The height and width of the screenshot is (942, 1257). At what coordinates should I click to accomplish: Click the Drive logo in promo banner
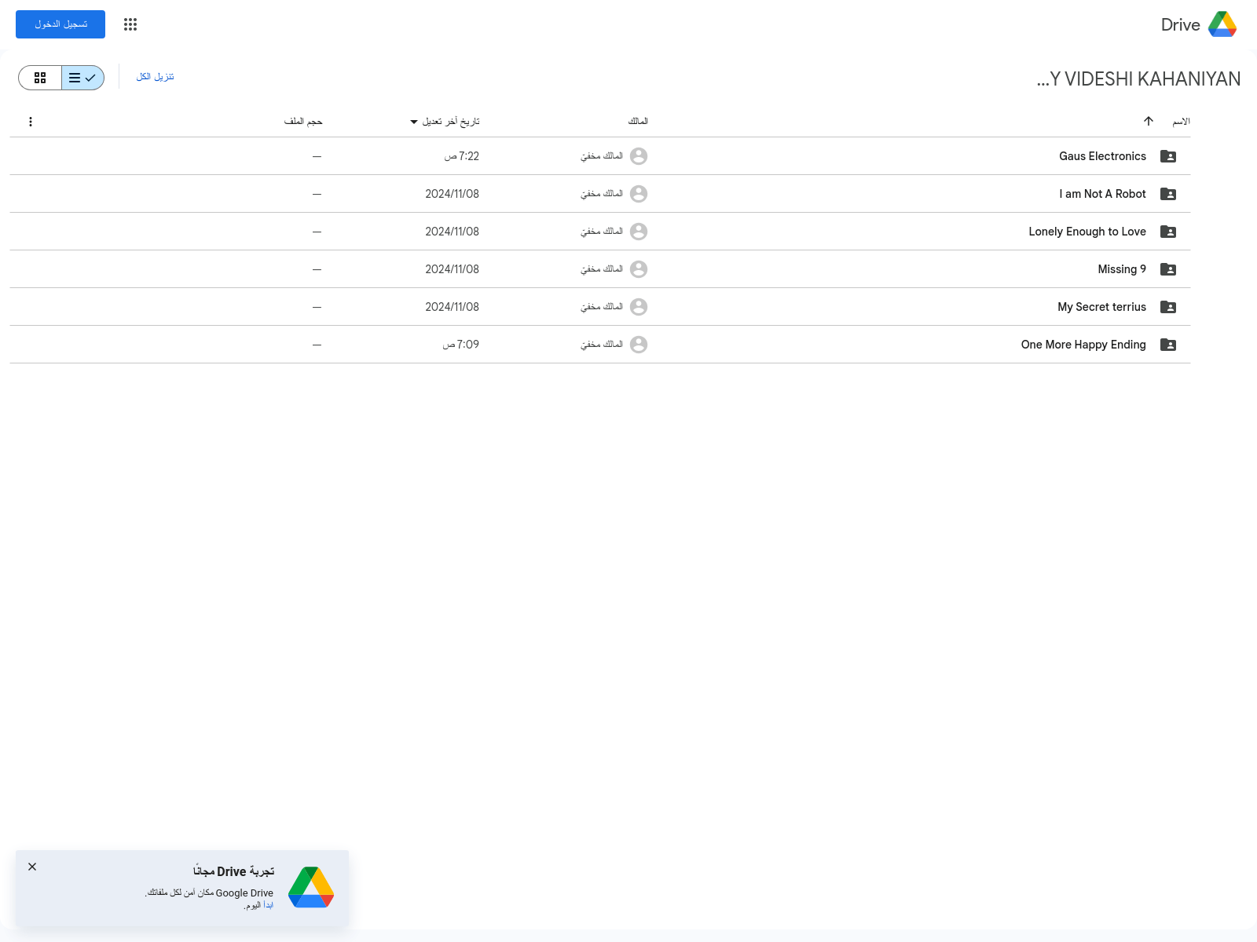click(x=311, y=887)
